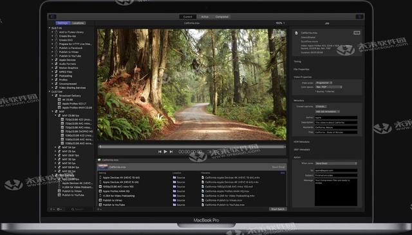412x235 pixels.
Task: Click the Apple Devices group icon
Action: click(x=56, y=60)
